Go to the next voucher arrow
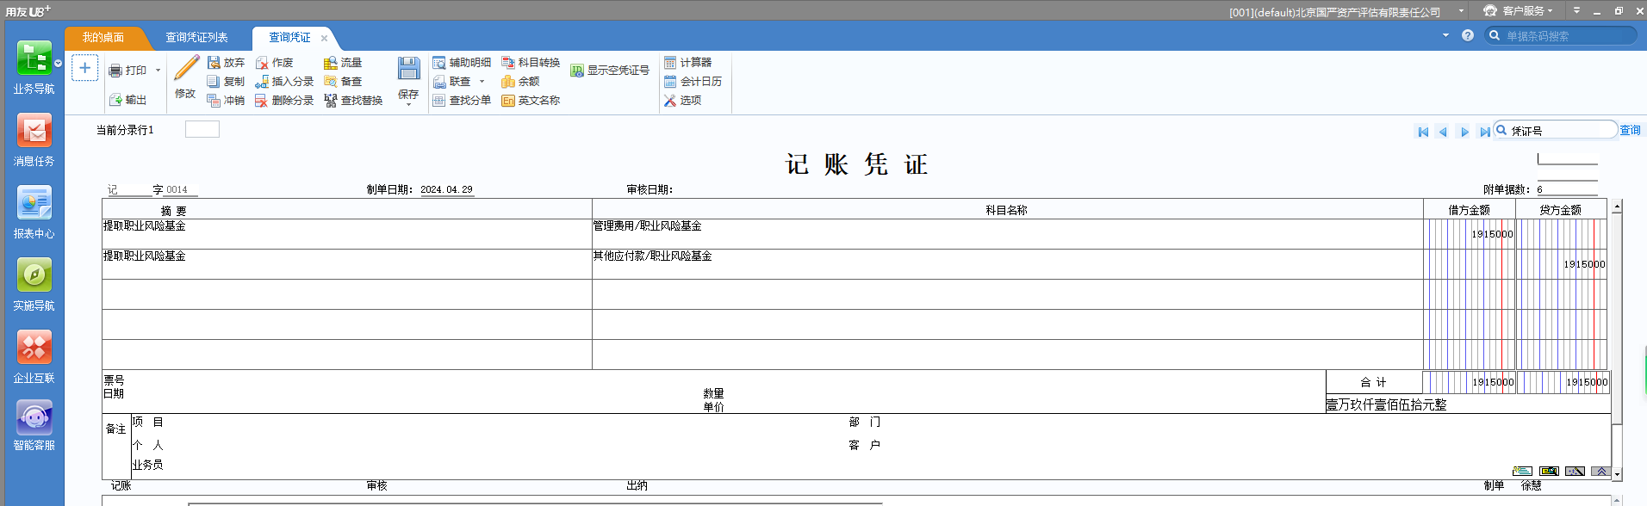This screenshot has width=1647, height=506. [x=1464, y=132]
